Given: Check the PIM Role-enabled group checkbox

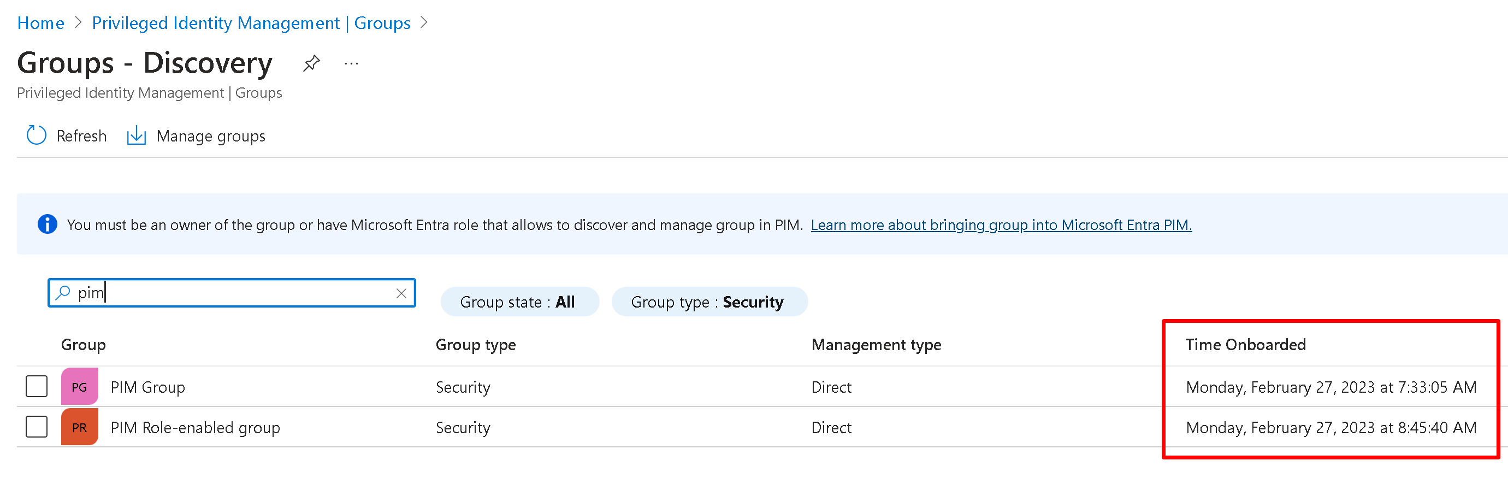Looking at the screenshot, I should click(x=36, y=427).
